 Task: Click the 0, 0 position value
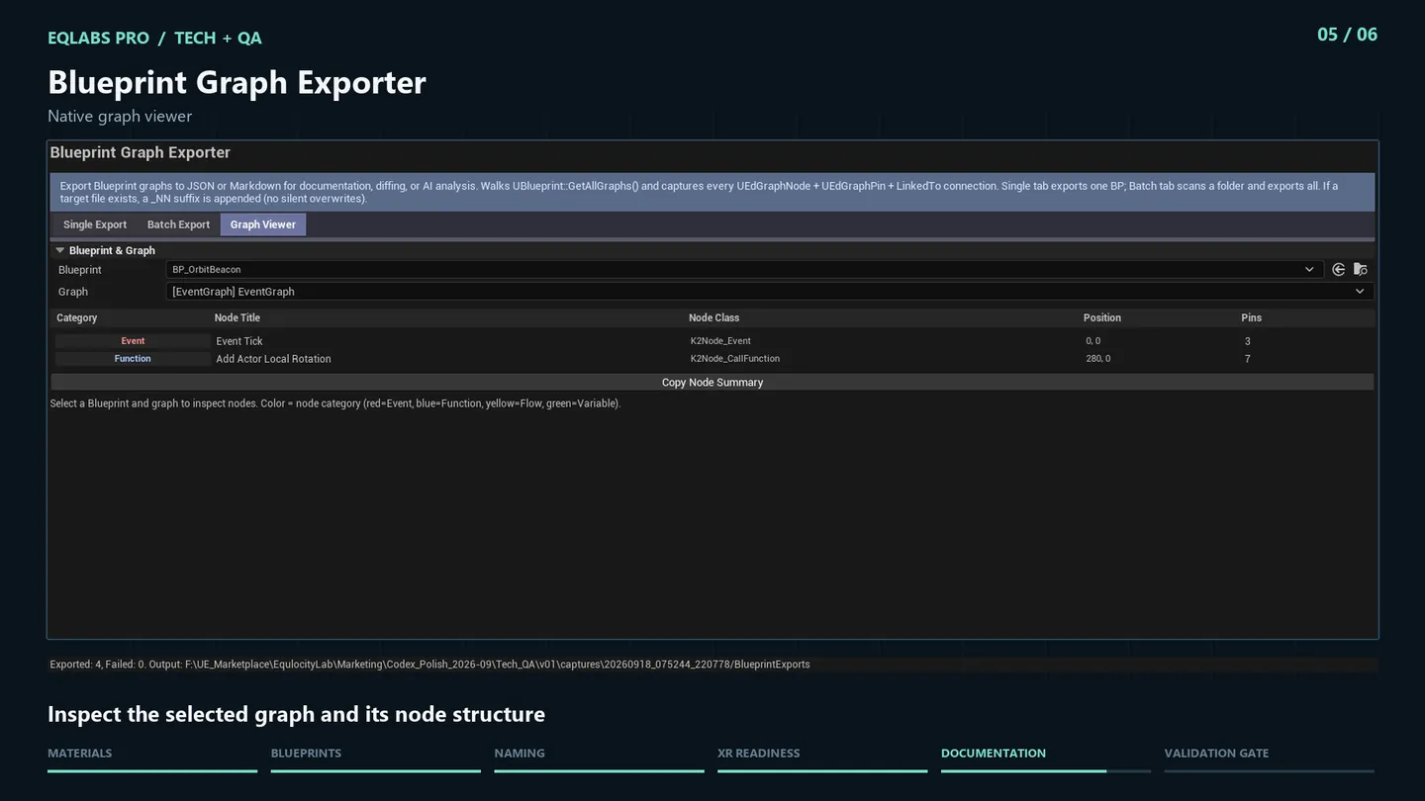[x=1092, y=341]
